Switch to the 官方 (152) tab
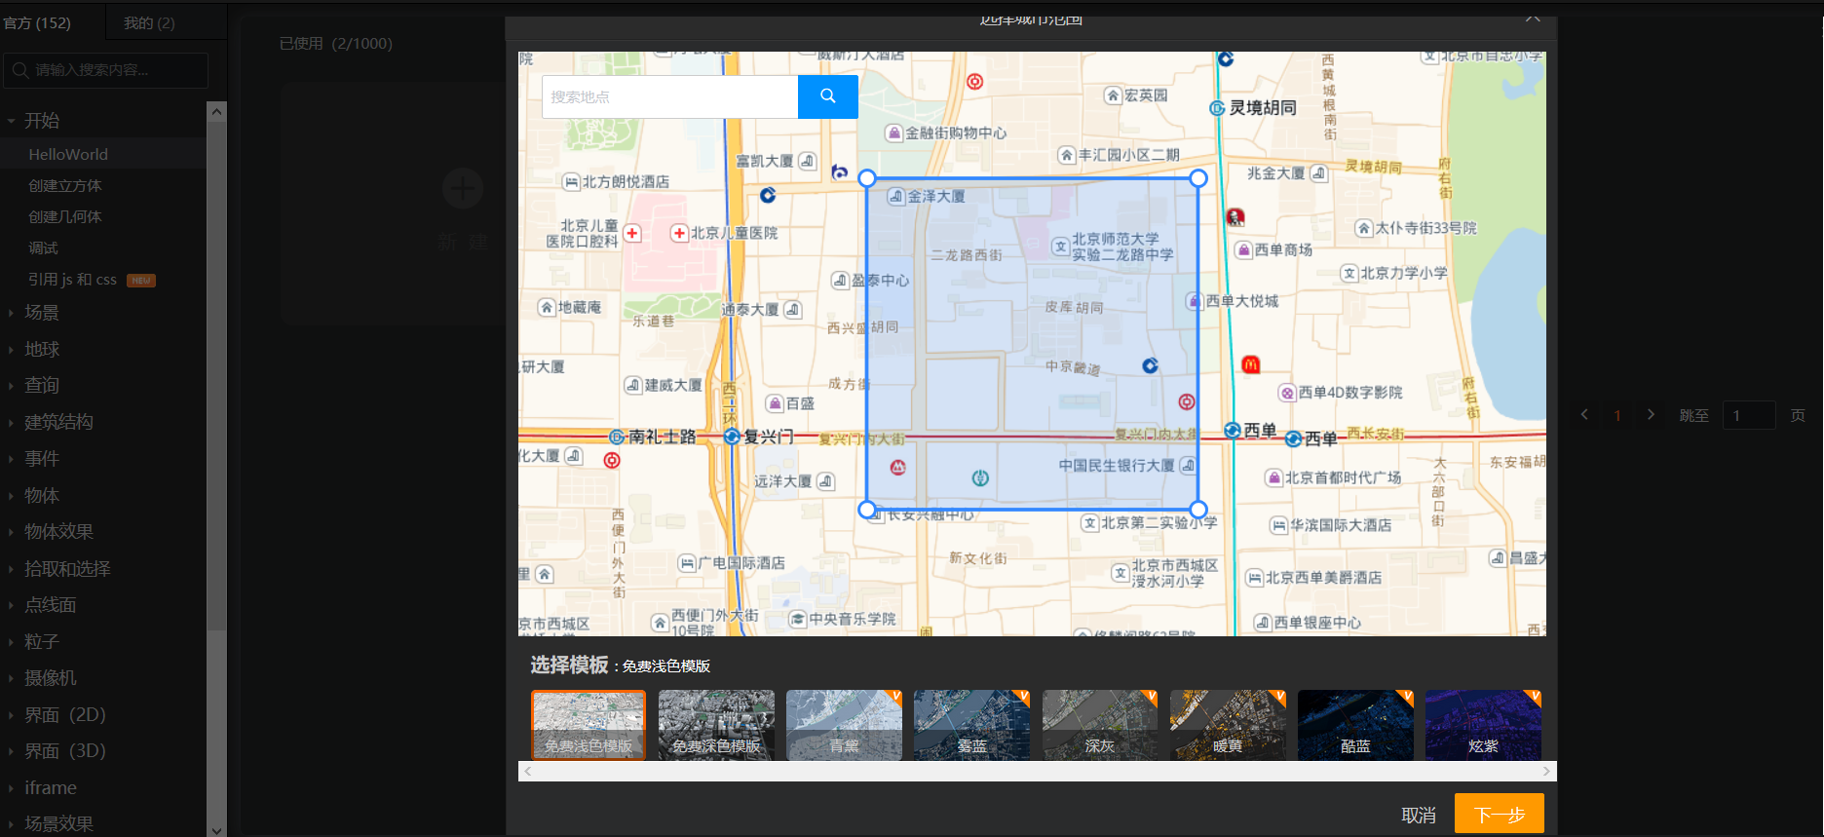The image size is (1824, 837). [37, 22]
